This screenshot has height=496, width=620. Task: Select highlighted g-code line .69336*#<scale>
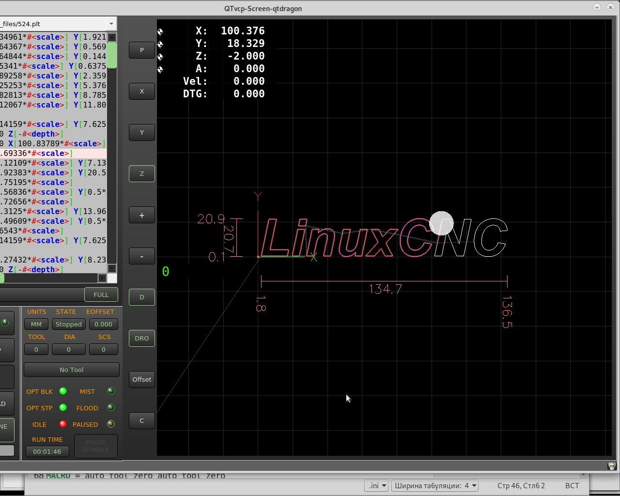[53, 153]
